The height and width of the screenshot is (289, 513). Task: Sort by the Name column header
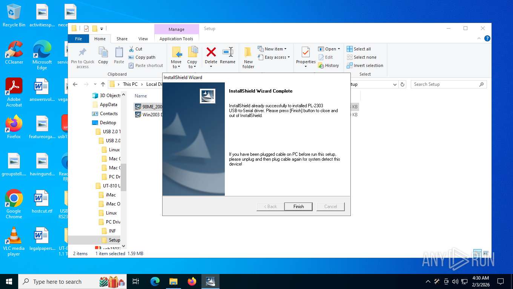coord(141,96)
